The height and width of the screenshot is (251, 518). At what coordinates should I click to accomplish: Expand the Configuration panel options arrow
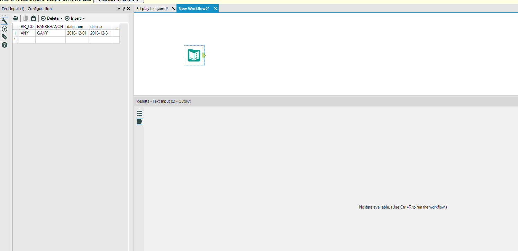(x=119, y=8)
